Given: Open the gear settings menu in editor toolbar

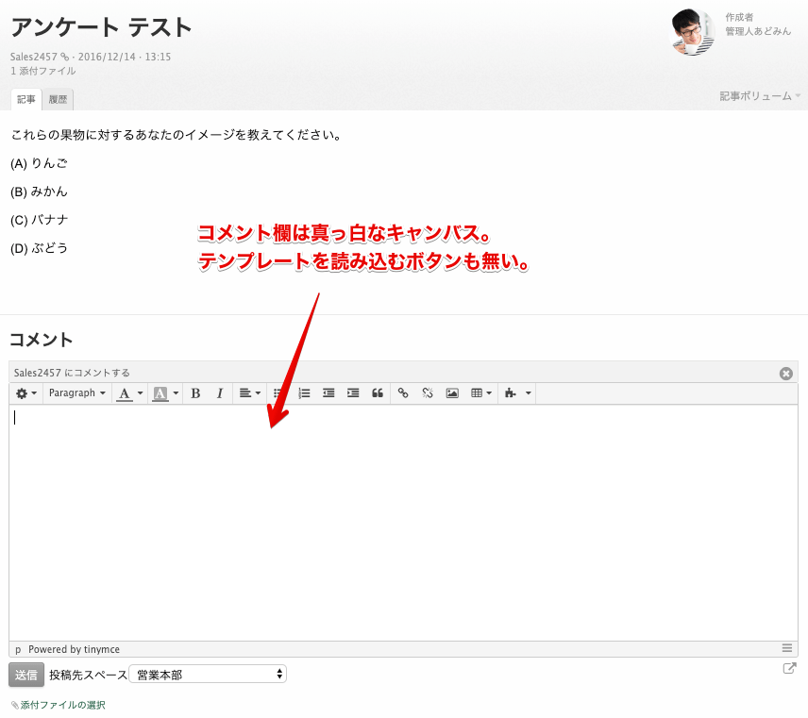Looking at the screenshot, I should coord(26,393).
